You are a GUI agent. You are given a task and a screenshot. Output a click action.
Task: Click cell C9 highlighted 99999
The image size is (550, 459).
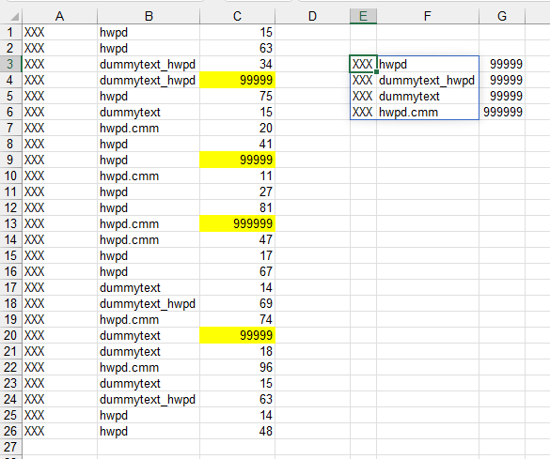238,160
